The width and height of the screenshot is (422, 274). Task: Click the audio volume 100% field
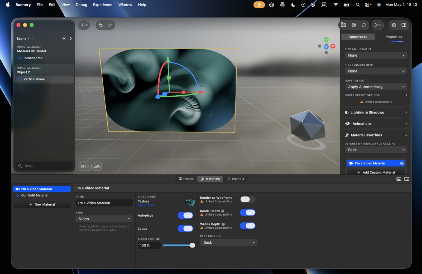pos(149,245)
